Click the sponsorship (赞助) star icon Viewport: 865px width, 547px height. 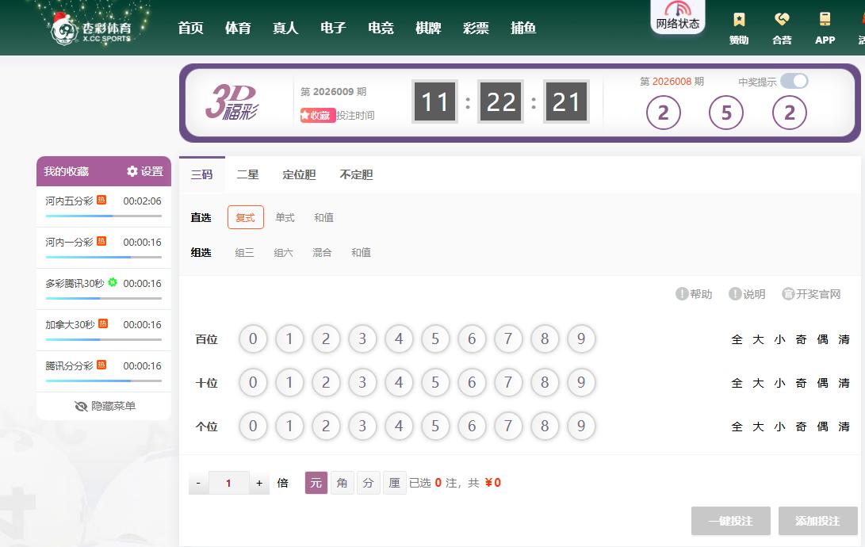739,20
